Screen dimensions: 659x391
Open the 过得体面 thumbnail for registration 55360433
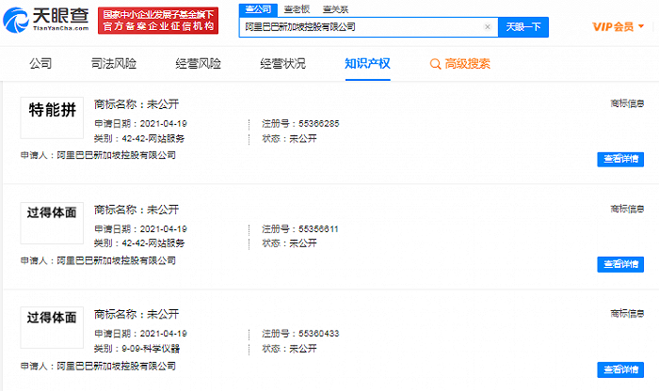[x=52, y=327]
